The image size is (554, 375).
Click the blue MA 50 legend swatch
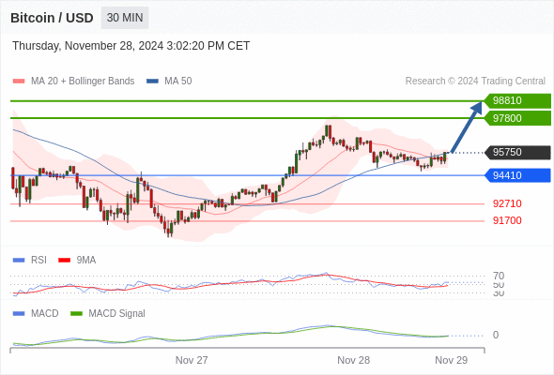point(153,82)
